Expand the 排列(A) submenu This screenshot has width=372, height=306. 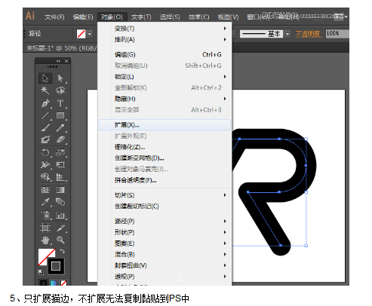(164, 39)
